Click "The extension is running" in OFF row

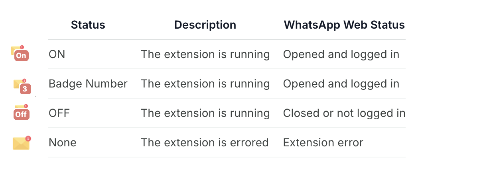click(x=205, y=113)
